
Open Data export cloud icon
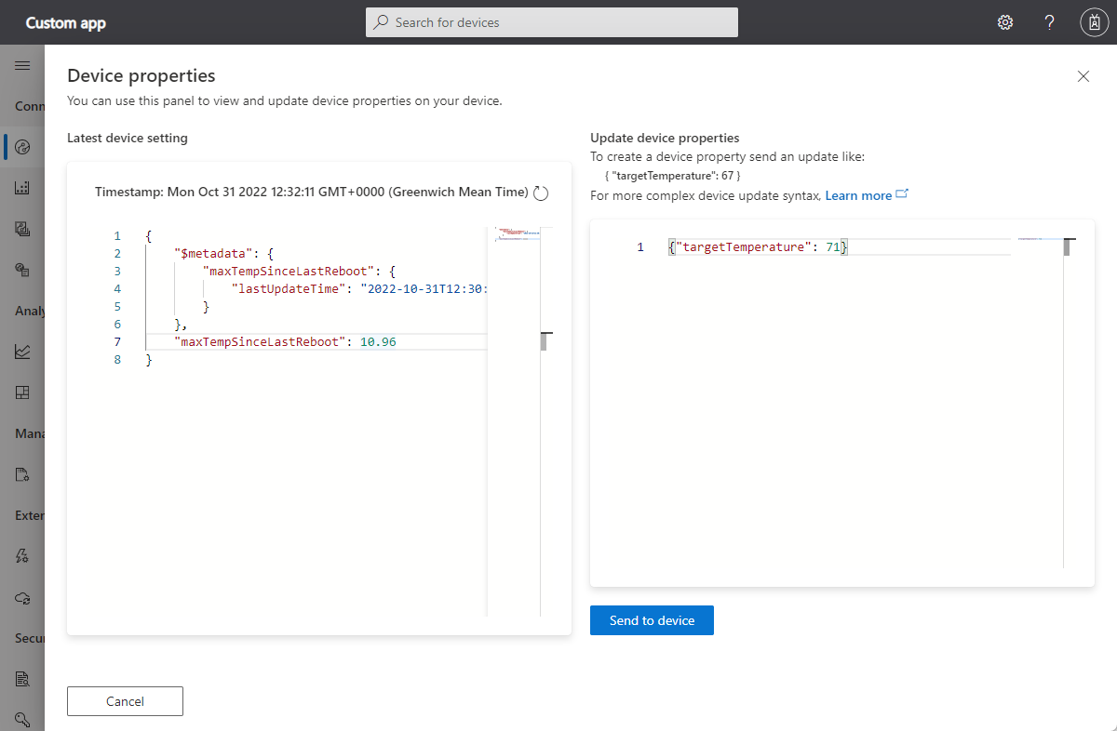22,597
